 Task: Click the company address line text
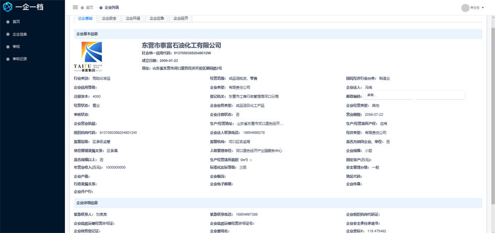[x=182, y=68]
